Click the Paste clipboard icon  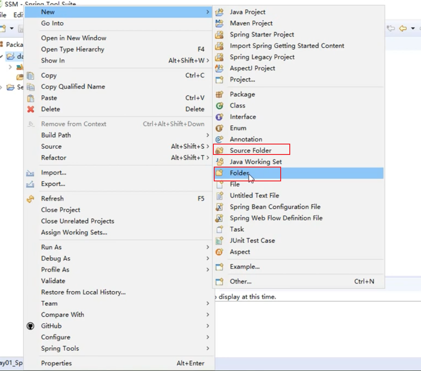point(30,98)
